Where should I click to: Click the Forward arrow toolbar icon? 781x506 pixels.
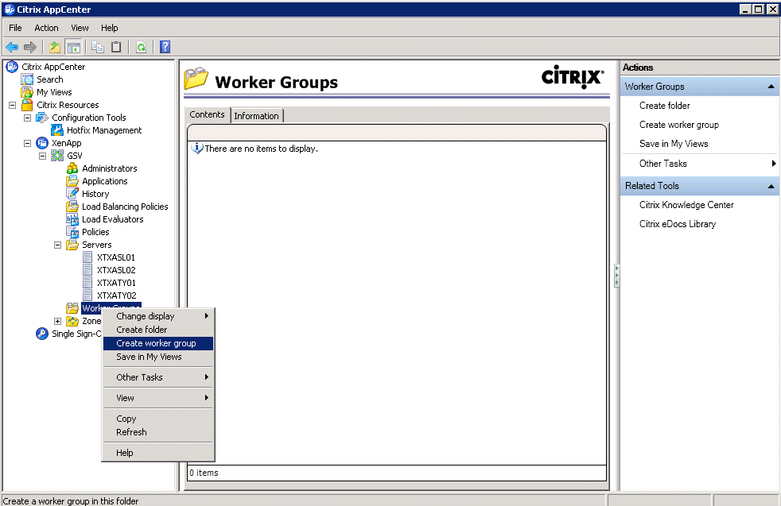(30, 48)
